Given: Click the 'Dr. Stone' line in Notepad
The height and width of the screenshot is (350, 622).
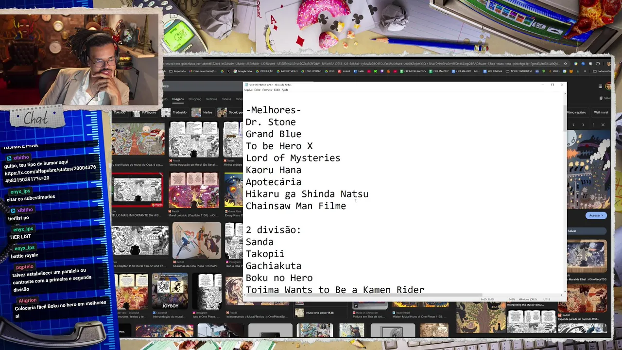Looking at the screenshot, I should click(271, 122).
